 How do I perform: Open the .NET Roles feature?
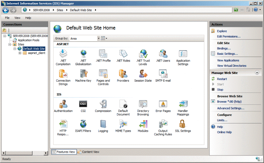point(123,56)
